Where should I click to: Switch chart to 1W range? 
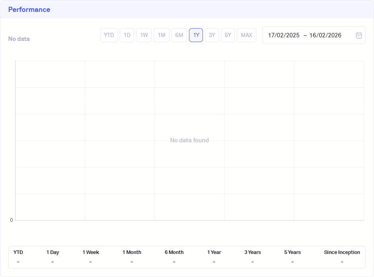(144, 35)
